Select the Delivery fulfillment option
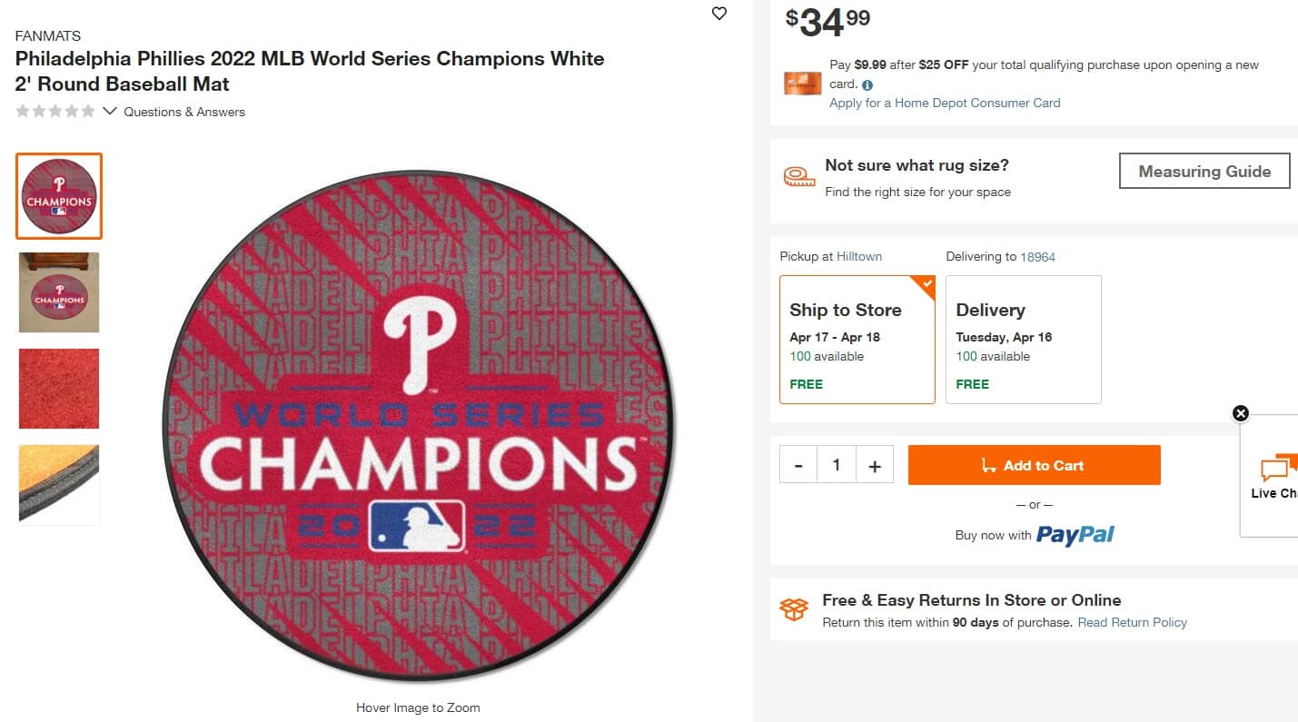 pyautogui.click(x=1023, y=339)
